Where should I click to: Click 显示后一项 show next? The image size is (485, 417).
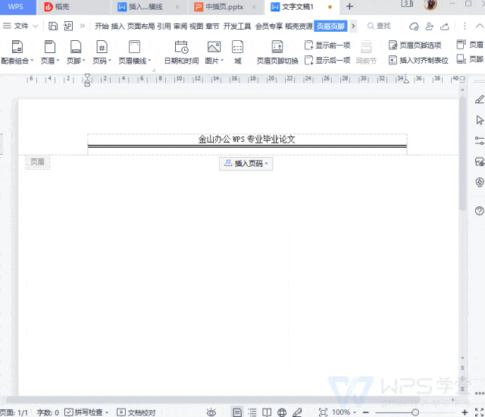click(x=327, y=60)
